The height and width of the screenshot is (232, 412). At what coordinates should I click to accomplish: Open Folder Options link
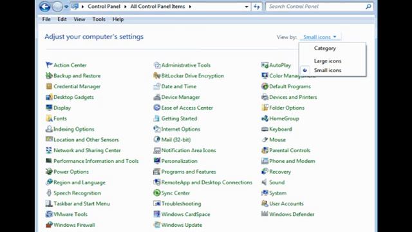[x=286, y=108]
